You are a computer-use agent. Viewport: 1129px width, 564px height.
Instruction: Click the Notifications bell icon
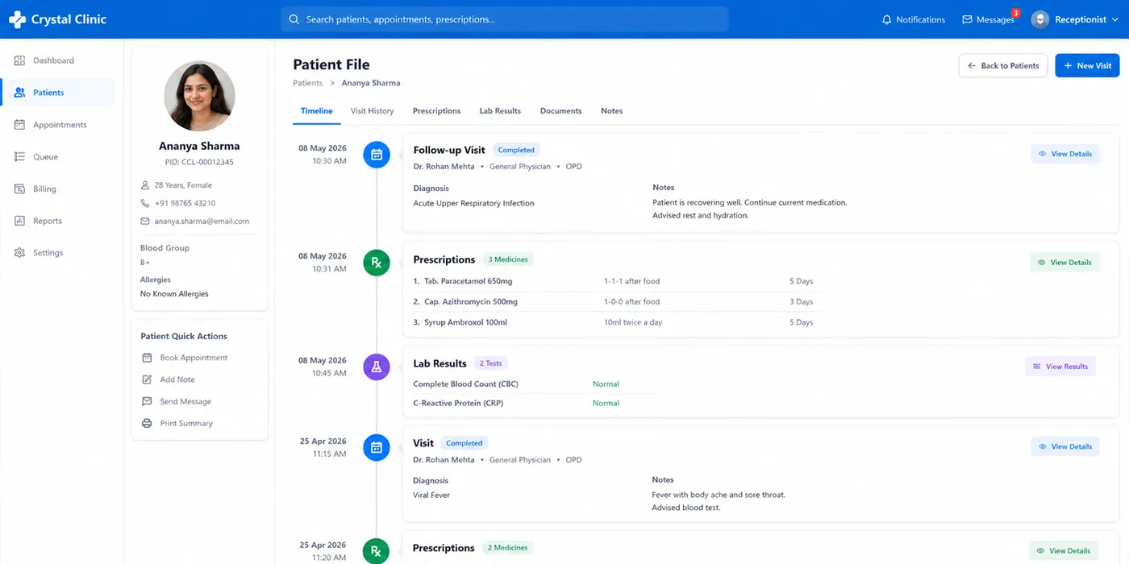tap(887, 19)
